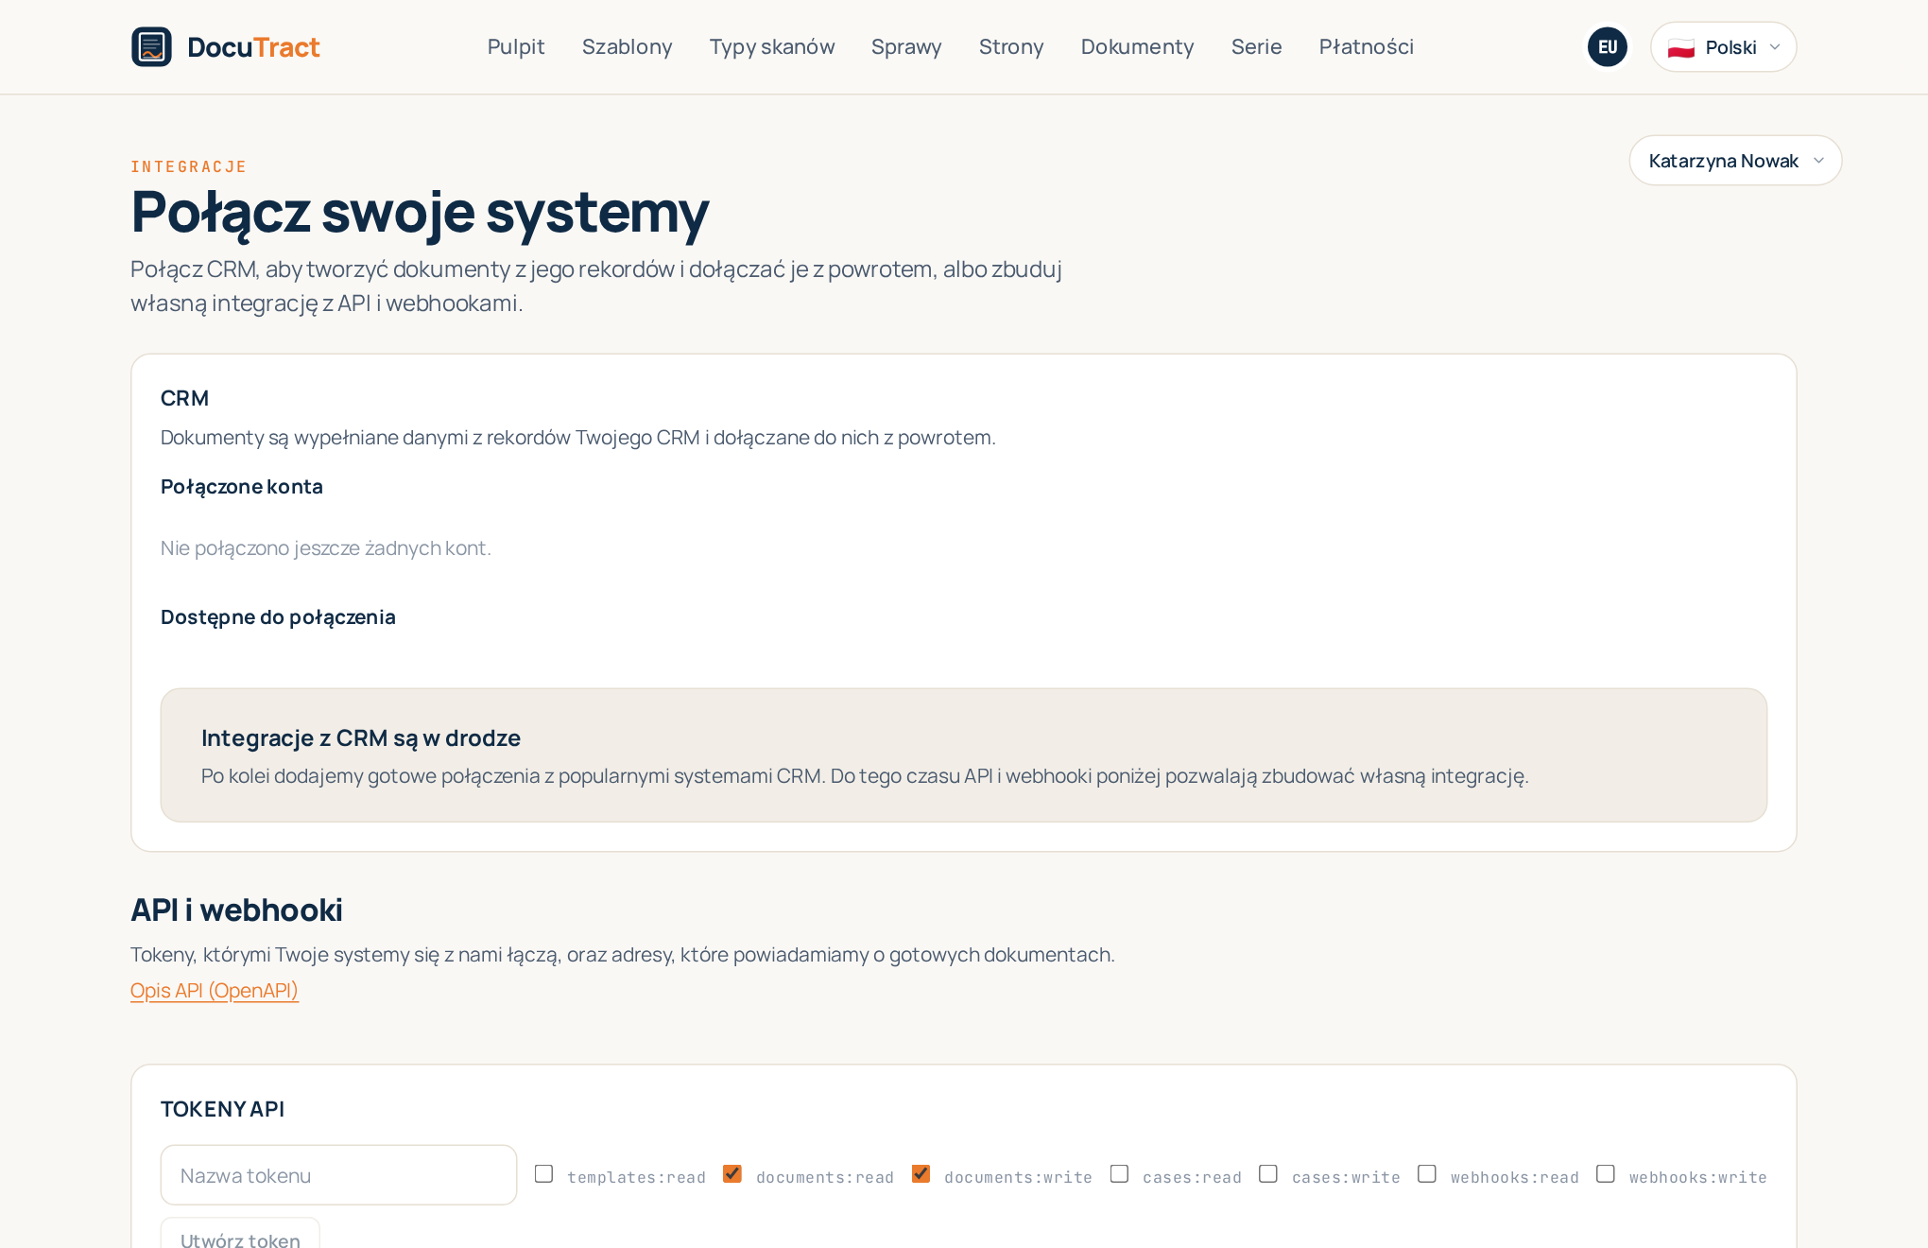1928x1248 pixels.
Task: Open the Polski language dropdown
Action: [x=1723, y=46]
